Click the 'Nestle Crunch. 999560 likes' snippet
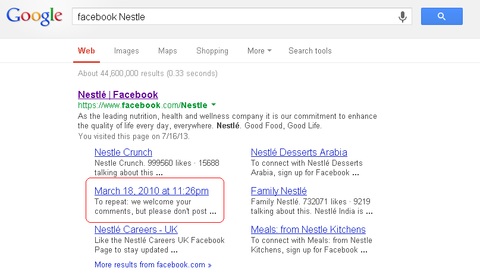 tap(157, 168)
